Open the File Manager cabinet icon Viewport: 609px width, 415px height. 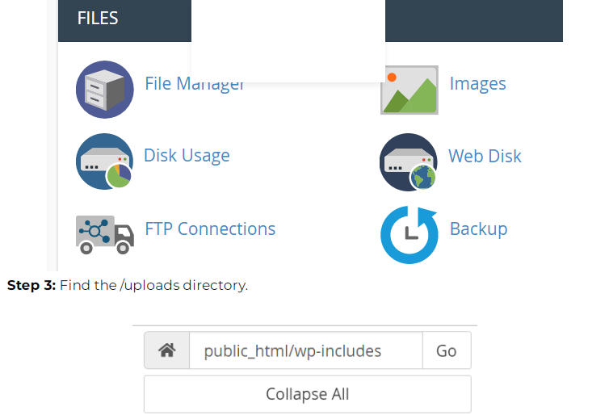pyautogui.click(x=104, y=90)
